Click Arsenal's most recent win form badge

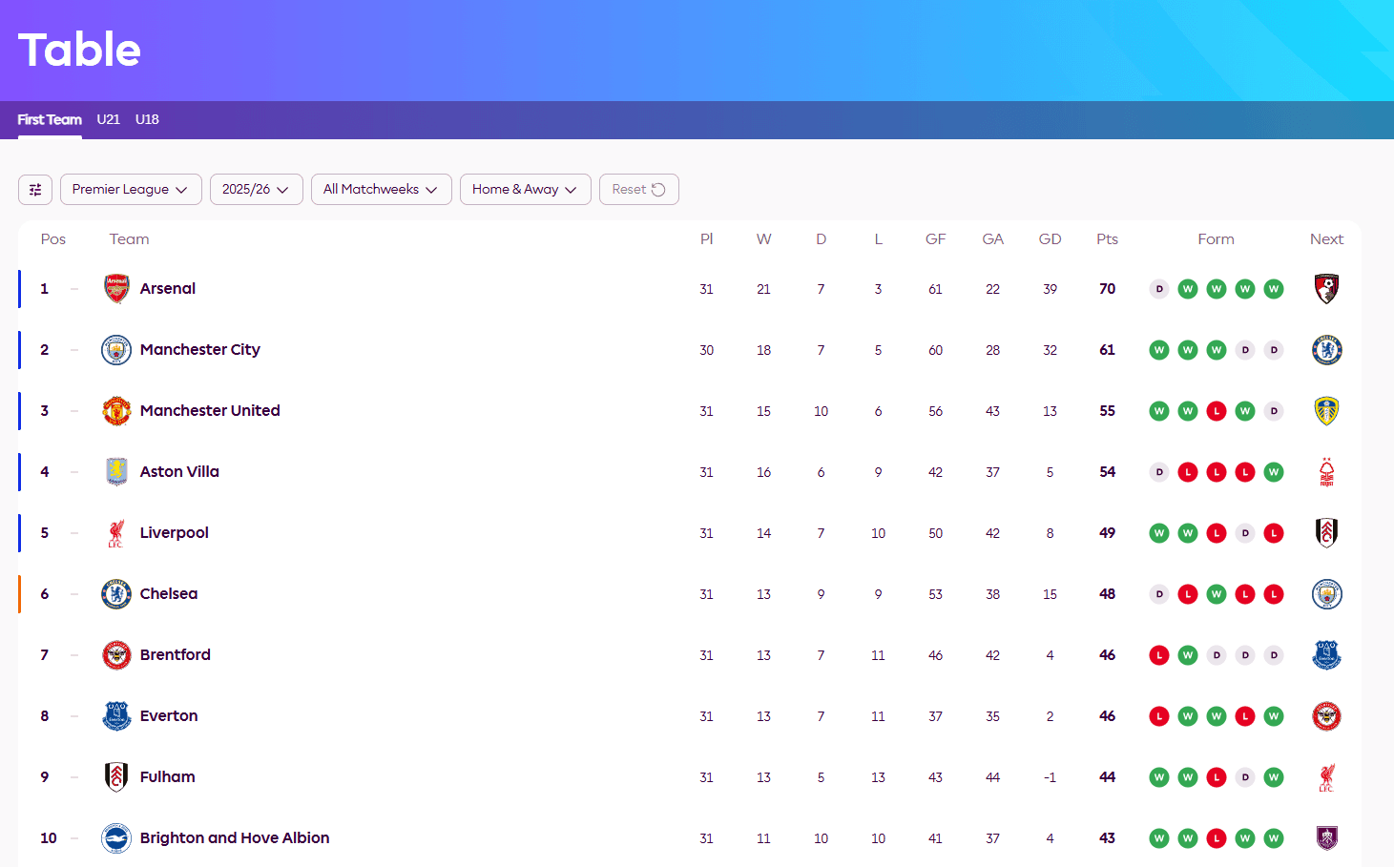1274,288
